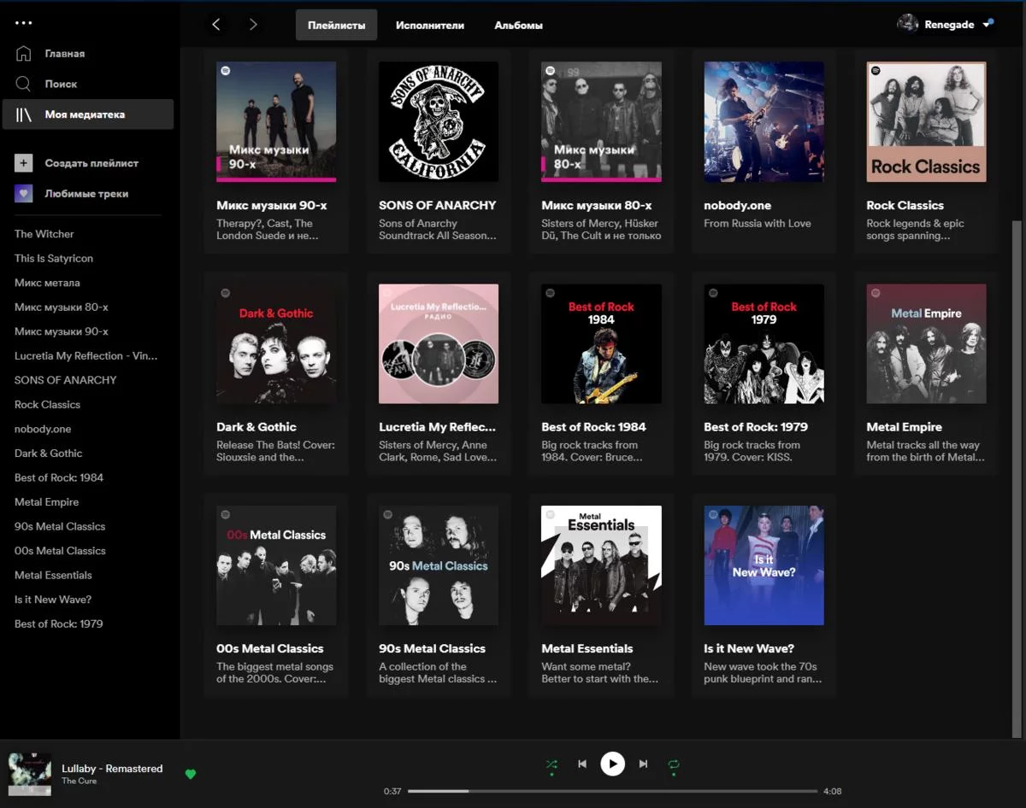Screen dimensions: 1026x808
Task: Toggle repeat mode
Action: point(674,764)
